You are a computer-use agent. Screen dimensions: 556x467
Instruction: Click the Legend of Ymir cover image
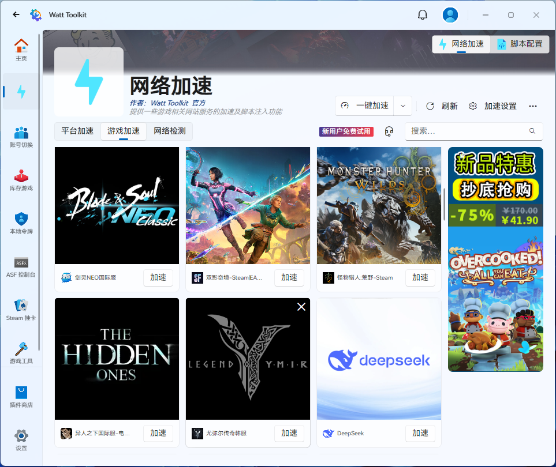coord(248,359)
